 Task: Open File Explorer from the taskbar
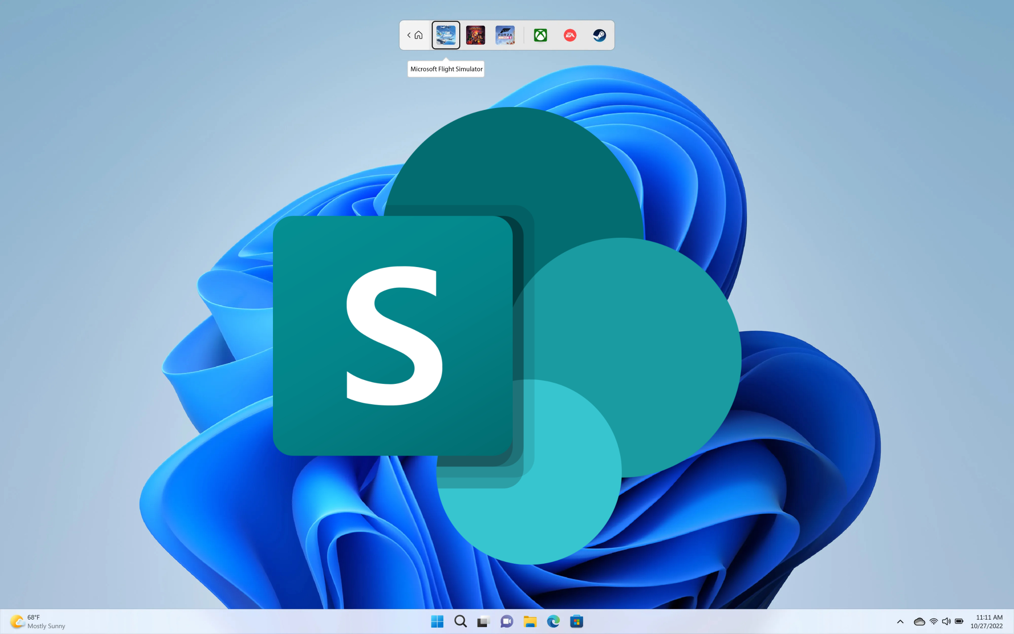point(530,621)
